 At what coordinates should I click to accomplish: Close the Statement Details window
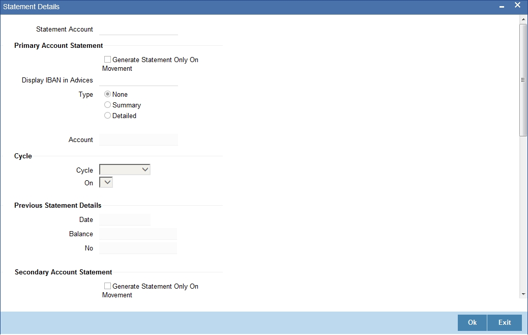point(517,5)
